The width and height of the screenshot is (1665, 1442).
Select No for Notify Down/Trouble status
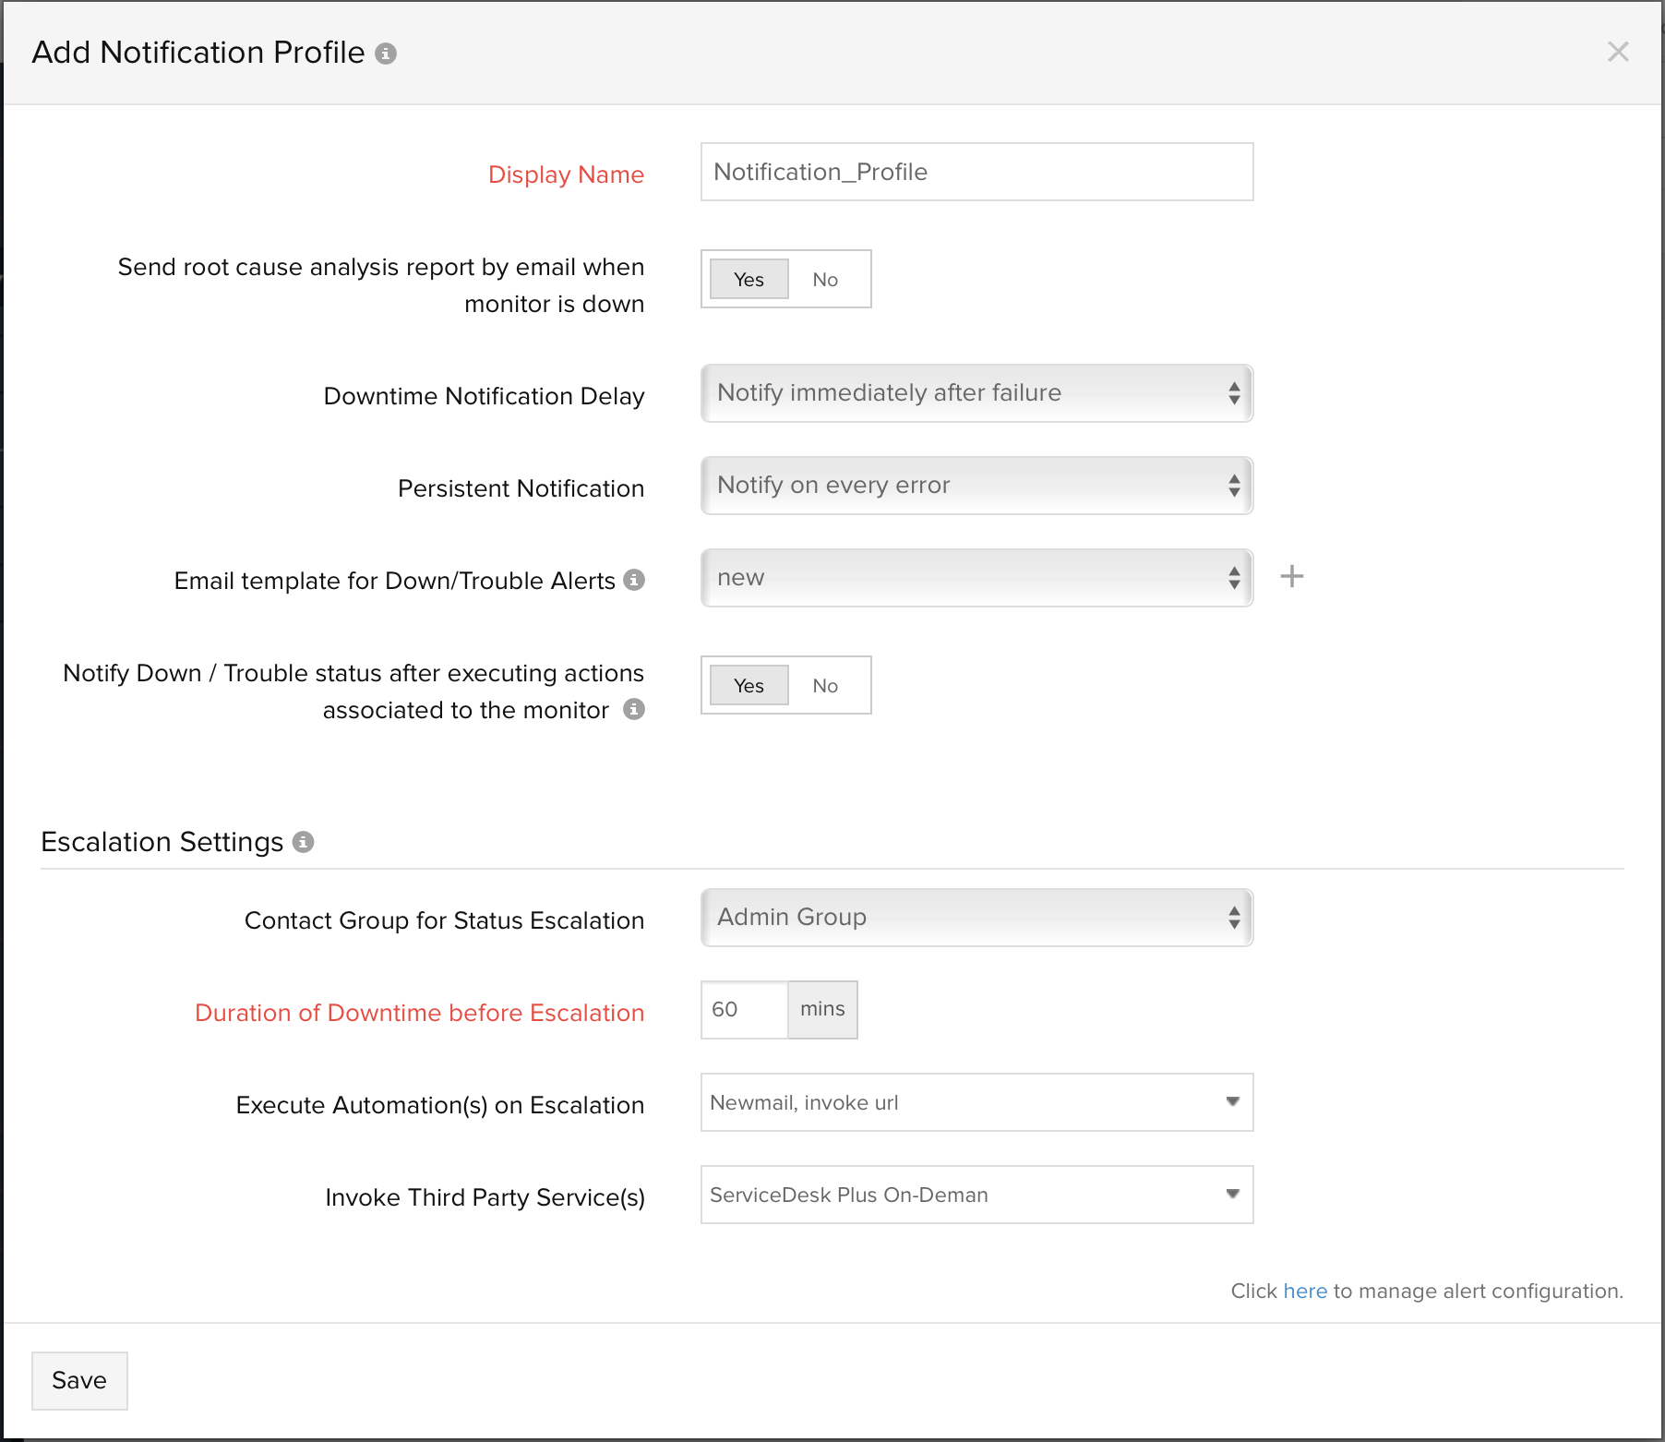pyautogui.click(x=825, y=686)
